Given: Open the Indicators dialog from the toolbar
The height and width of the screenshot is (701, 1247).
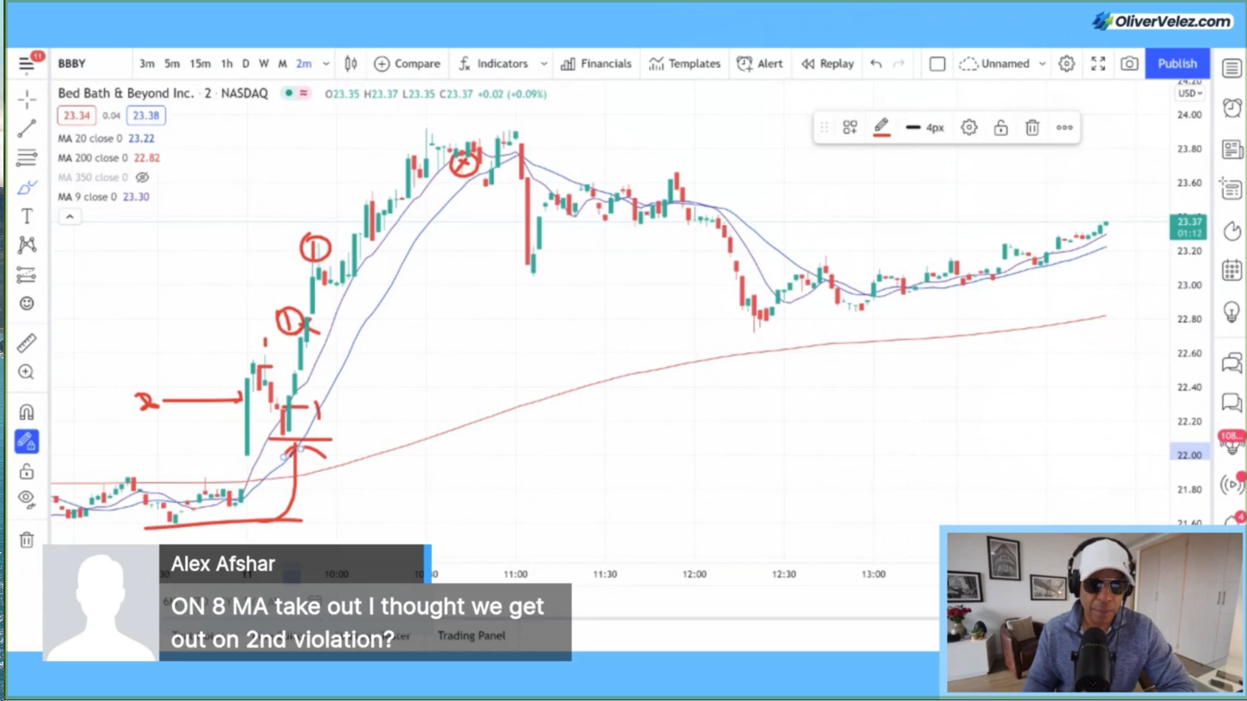Looking at the screenshot, I should 502,63.
